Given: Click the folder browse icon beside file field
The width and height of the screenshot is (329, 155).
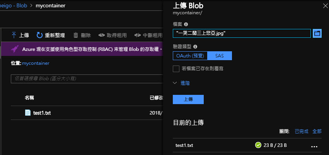Looking at the screenshot, I should (x=317, y=34).
